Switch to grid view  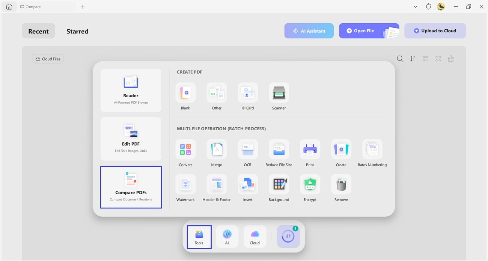(x=438, y=59)
